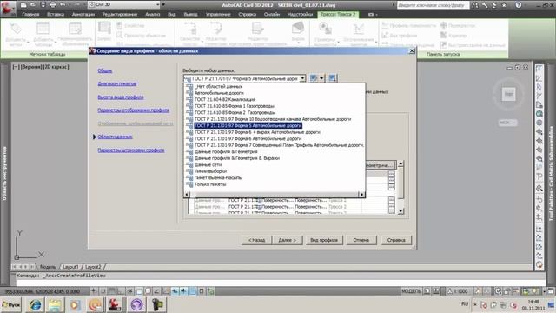
Task: Click the Пересечение ribbon item
Action: tap(458, 25)
